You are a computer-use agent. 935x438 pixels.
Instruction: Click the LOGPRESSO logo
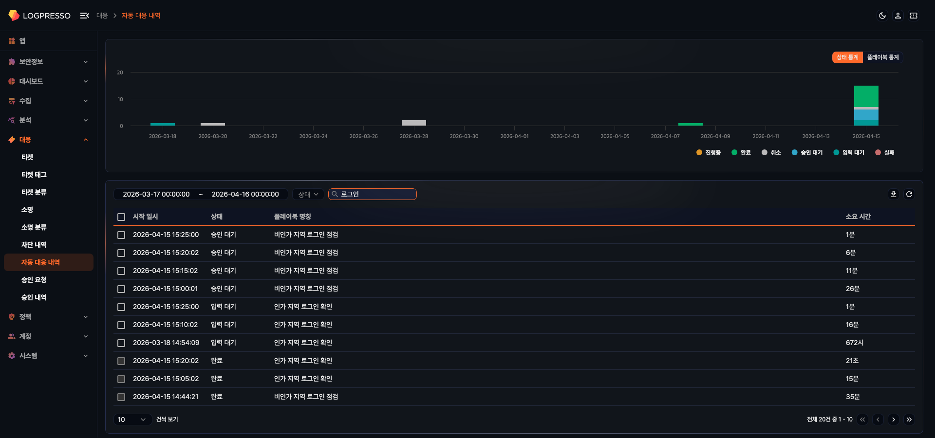[39, 16]
